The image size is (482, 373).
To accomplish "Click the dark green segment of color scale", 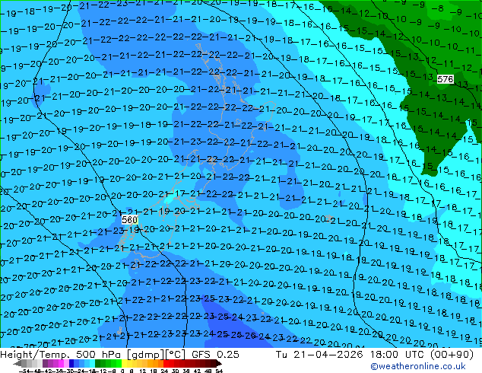I will coord(98,363).
